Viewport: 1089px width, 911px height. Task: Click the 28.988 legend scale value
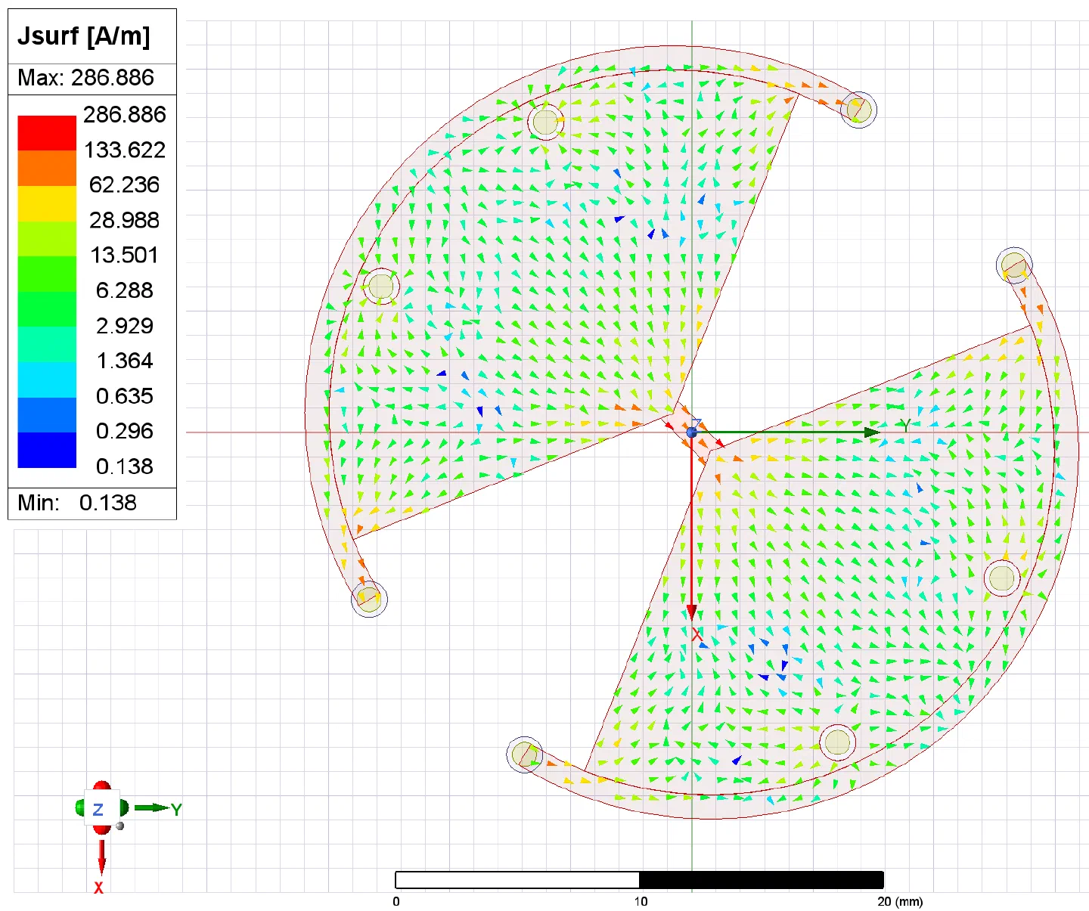[125, 220]
